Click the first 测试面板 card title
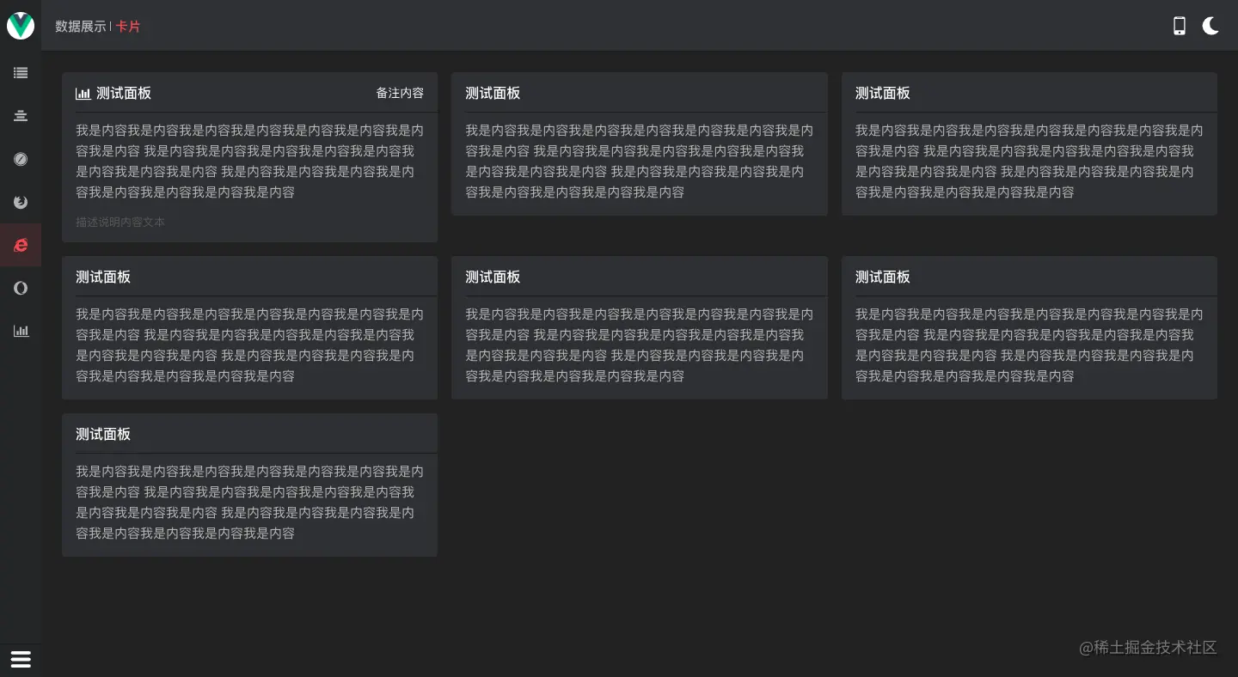 pos(123,93)
